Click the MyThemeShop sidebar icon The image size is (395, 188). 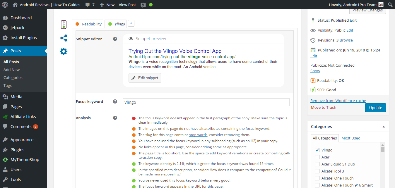click(5, 160)
